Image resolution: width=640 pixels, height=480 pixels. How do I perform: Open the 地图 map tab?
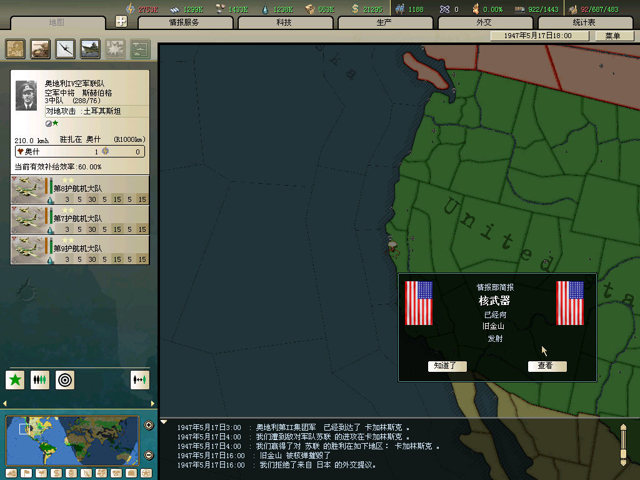point(57,22)
